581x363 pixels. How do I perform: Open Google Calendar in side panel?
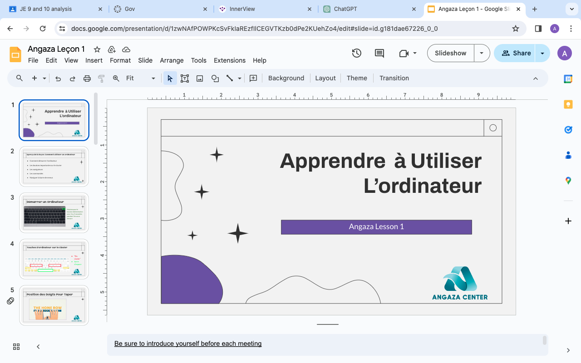coord(568,79)
